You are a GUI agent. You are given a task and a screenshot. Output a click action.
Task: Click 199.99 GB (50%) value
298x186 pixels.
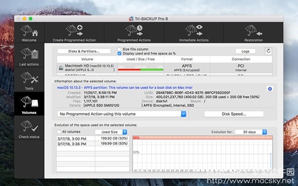(114, 143)
